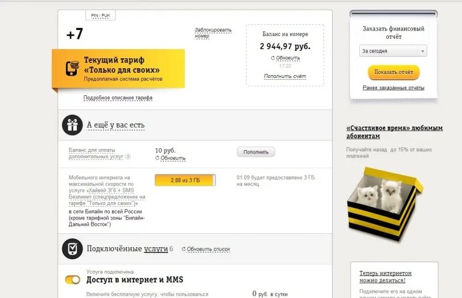Open Теперь интернетом можно делиться! link
Viewport: 462px width, 298px height.
[x=385, y=277]
